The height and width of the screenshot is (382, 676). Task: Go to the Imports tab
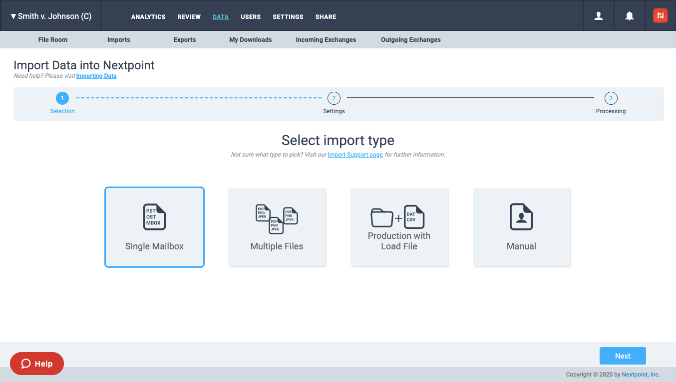119,39
